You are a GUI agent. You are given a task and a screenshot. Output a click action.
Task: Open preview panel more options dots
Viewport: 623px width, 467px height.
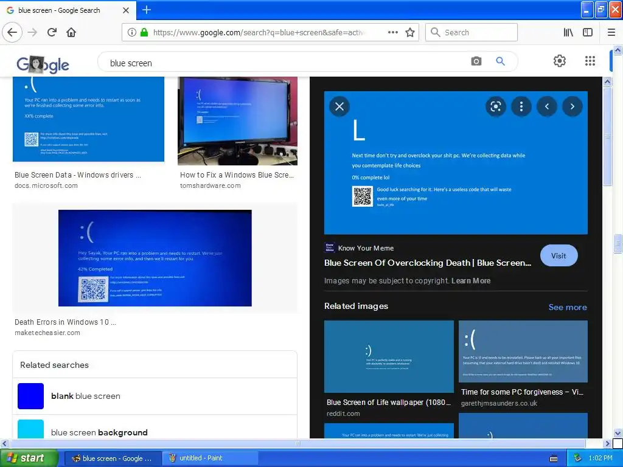(x=521, y=106)
